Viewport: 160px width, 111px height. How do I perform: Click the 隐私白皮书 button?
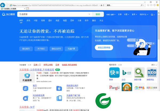coord(56,49)
